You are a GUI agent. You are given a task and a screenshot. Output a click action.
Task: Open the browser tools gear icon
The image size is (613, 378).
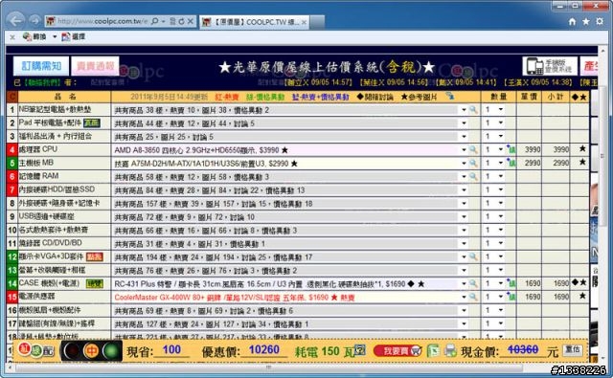tap(600, 21)
